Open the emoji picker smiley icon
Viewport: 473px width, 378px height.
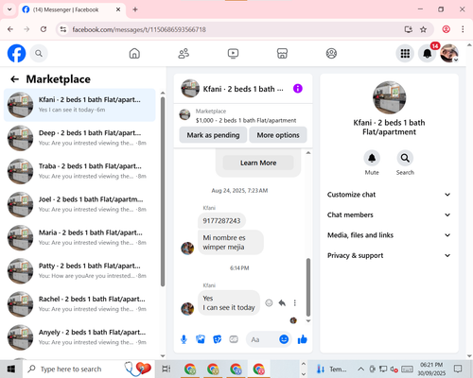[284, 339]
